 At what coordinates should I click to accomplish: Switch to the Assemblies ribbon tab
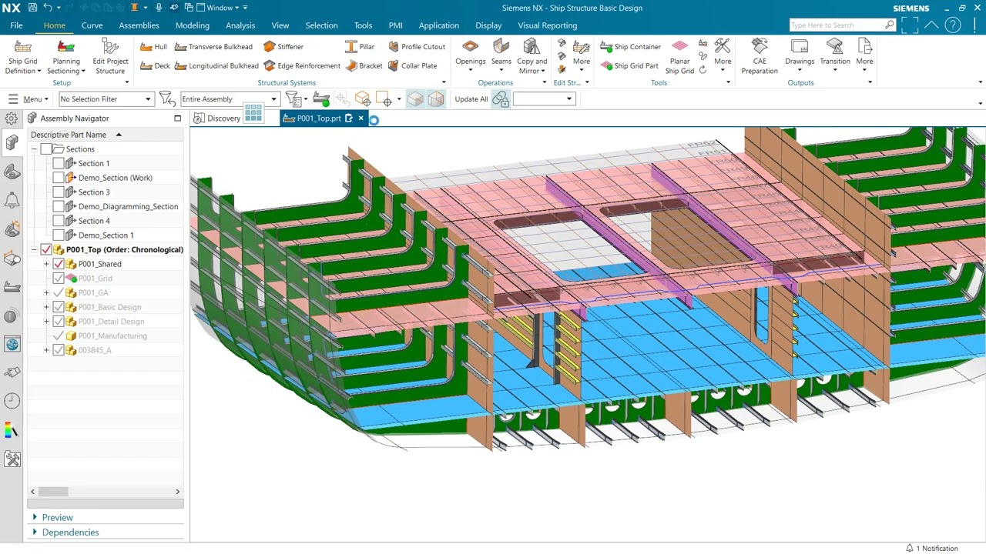click(139, 25)
